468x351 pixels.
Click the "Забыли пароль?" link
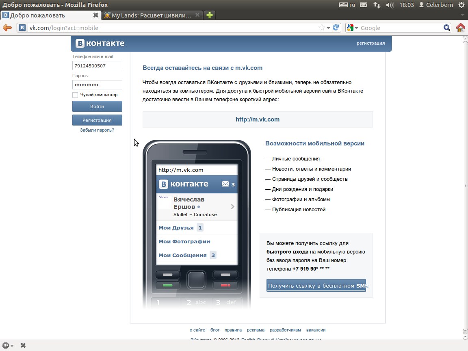tap(97, 130)
